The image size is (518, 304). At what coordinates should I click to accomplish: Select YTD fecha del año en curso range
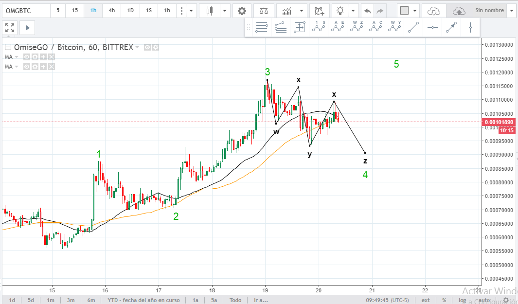143,300
